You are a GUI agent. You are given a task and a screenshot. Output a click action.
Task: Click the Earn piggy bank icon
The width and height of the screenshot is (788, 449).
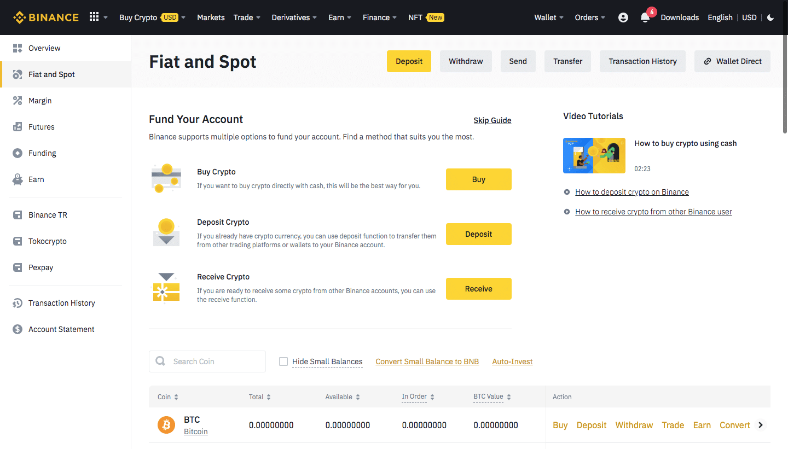(x=18, y=179)
